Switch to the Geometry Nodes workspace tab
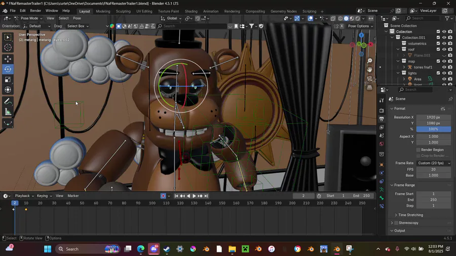This screenshot has height=256, width=456. pyautogui.click(x=283, y=11)
